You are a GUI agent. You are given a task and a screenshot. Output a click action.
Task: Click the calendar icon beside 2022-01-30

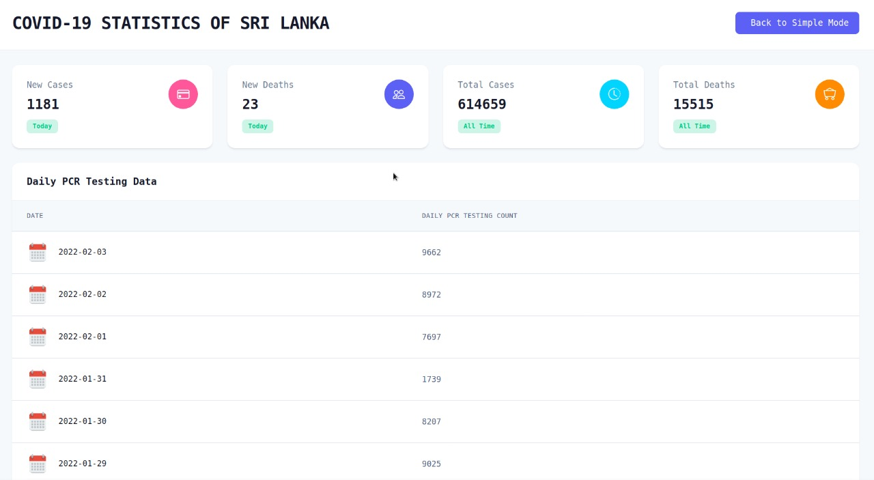click(38, 421)
